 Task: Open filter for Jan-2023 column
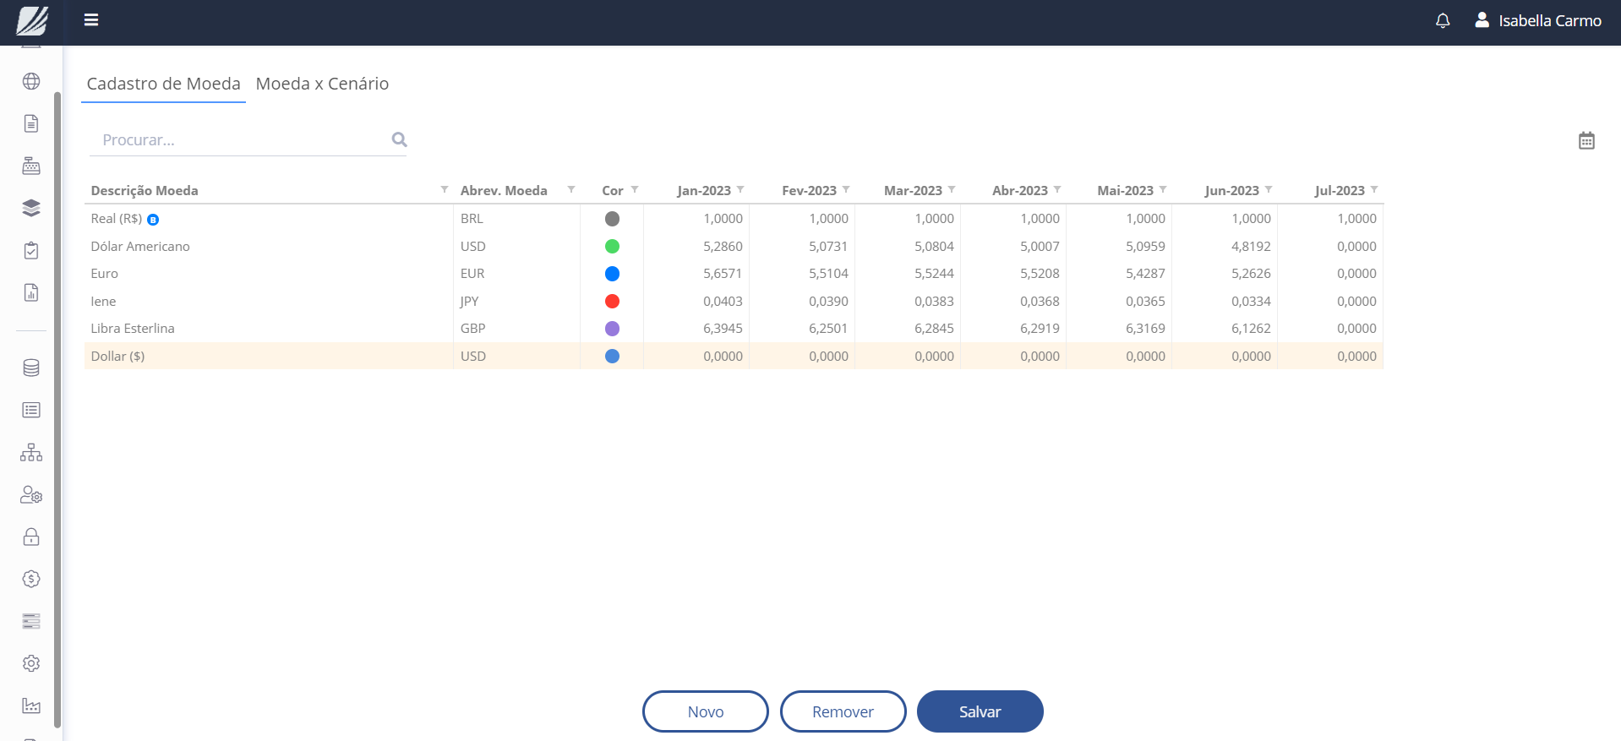(740, 189)
